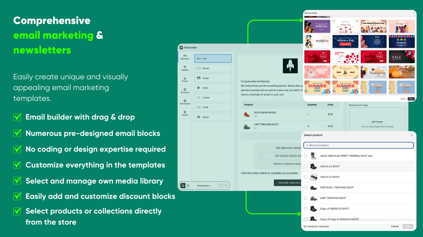Click the Add images button
423x237 pixels.
tap(377, 122)
